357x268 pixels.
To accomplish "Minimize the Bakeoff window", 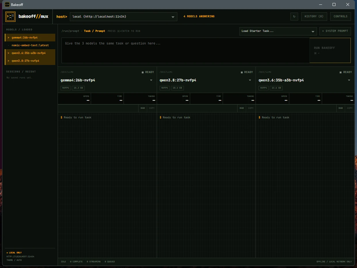I will click(x=321, y=5).
